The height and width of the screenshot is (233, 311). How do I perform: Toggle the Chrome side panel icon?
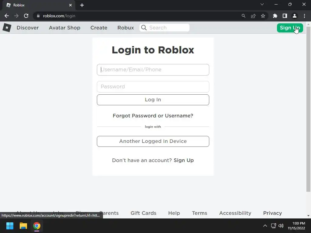pos(285,16)
